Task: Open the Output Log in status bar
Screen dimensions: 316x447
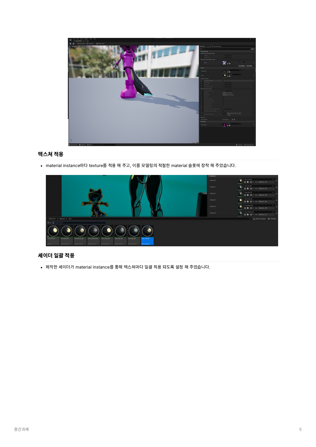Action: click(82, 145)
